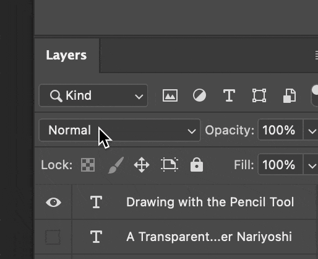Filter for smart objects icon

click(290, 95)
